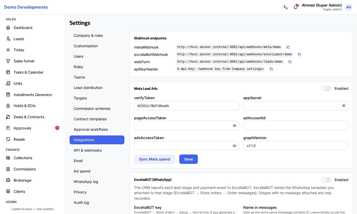This screenshot has width=357, height=214.
Task: Copy the exceliaBotWebhook URL
Action: (300, 55)
